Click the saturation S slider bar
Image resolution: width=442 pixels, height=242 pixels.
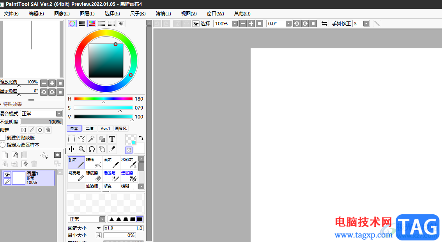103,108
